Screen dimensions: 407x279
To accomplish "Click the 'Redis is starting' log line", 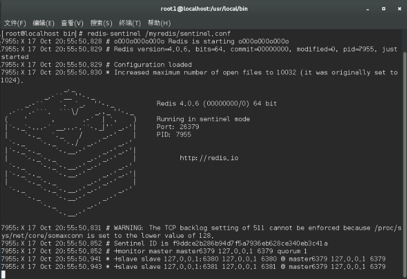I will [145, 42].
